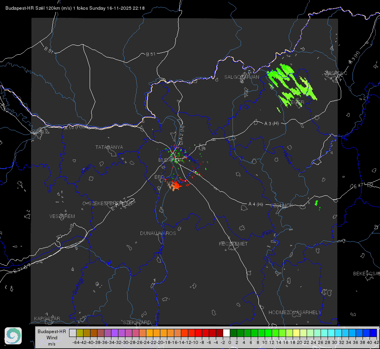Select the ERD town label
The image size is (380, 349).
coord(159,177)
